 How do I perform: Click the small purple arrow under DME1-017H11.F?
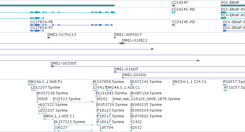(x=49, y=38)
